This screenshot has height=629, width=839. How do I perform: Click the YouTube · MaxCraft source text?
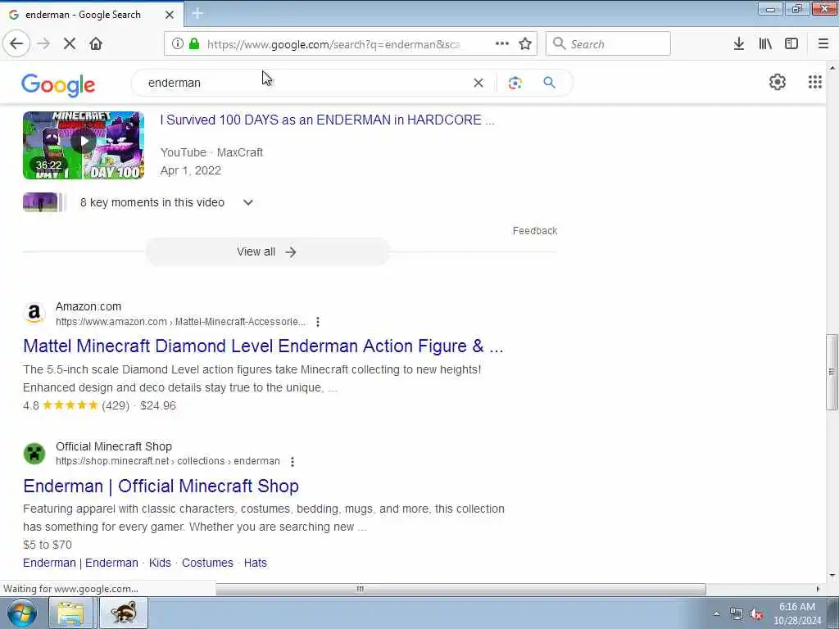(x=212, y=152)
